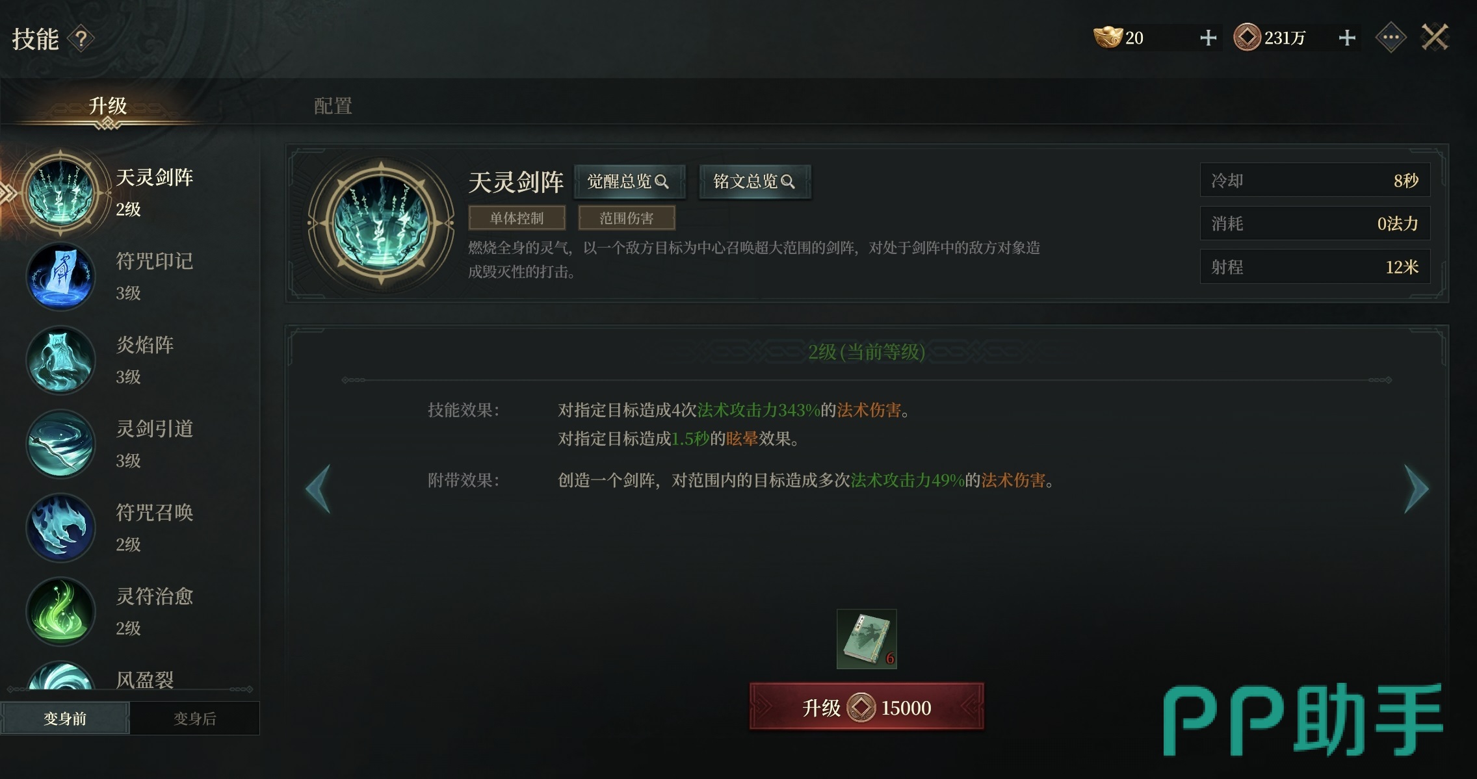Click the red 升级 15000 button
The width and height of the screenshot is (1477, 779).
[867, 707]
